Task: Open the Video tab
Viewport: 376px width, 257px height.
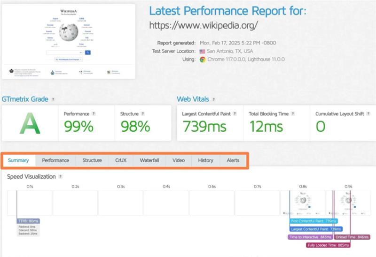Action: point(179,160)
